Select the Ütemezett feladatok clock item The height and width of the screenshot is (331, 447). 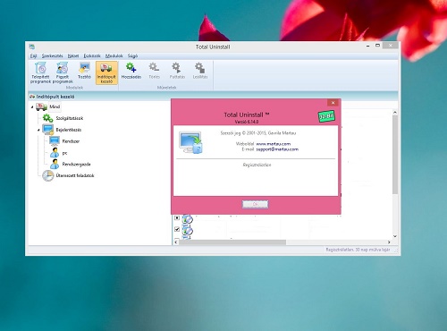click(x=69, y=175)
